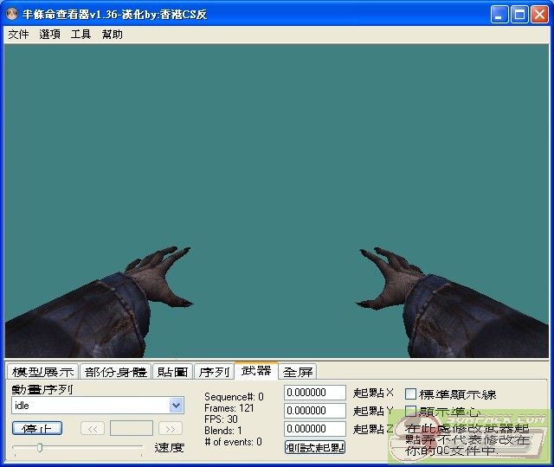Click the next frame >> button
554x467 pixels.
[171, 428]
